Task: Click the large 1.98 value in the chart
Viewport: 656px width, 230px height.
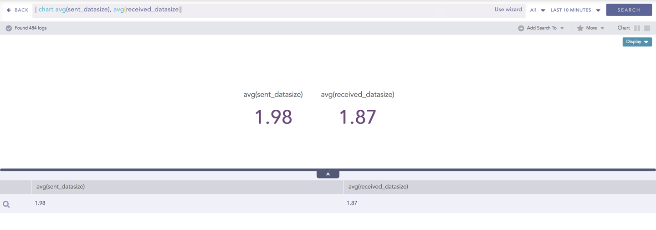Action: (x=273, y=117)
